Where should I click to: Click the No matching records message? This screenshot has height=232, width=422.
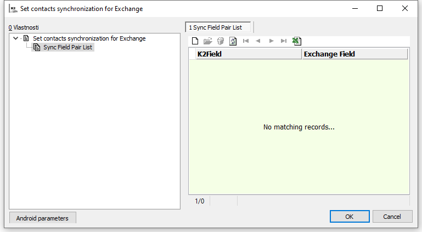[x=299, y=127]
